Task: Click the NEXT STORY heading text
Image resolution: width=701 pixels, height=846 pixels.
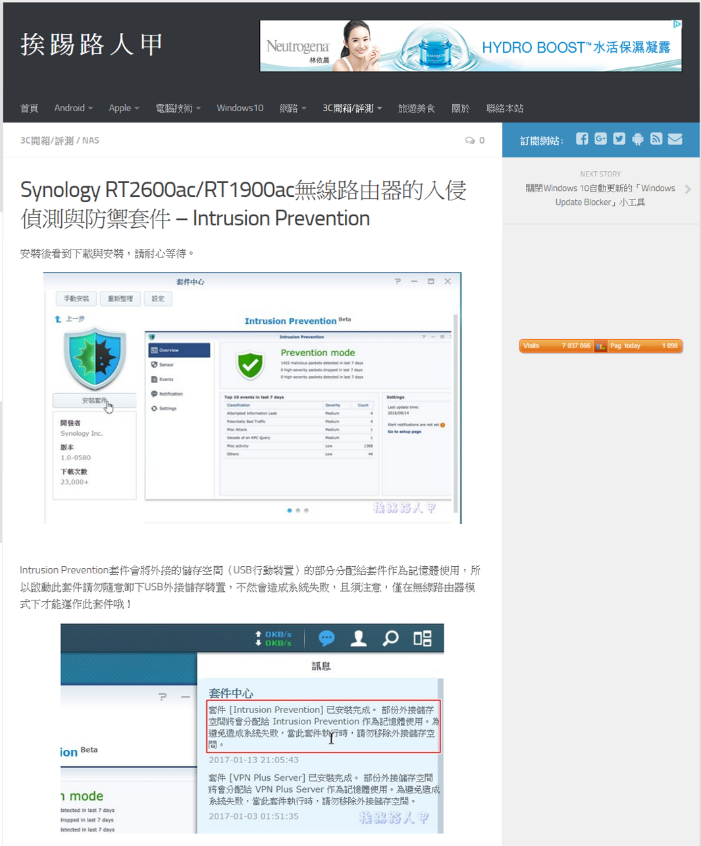Action: [600, 174]
